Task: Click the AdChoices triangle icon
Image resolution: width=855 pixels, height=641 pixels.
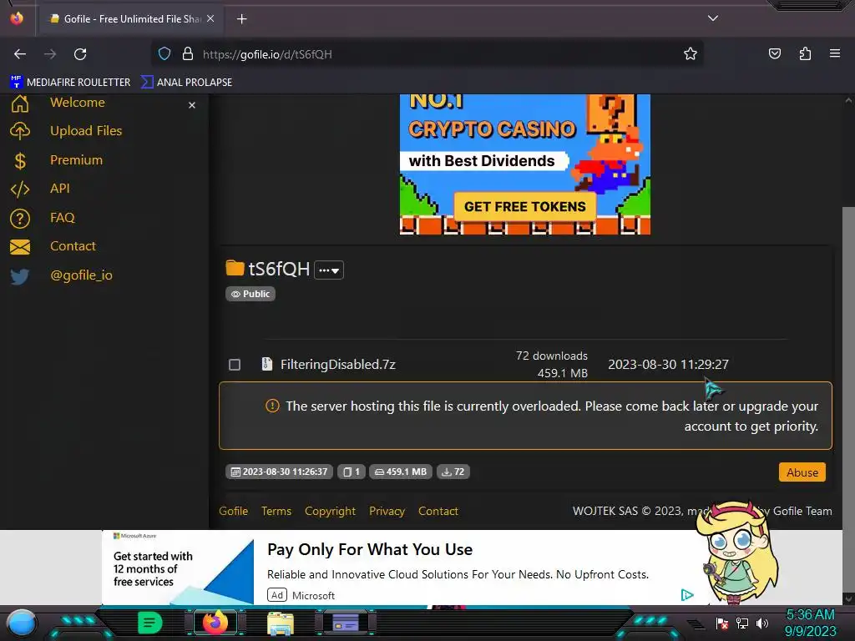Action: 687,594
